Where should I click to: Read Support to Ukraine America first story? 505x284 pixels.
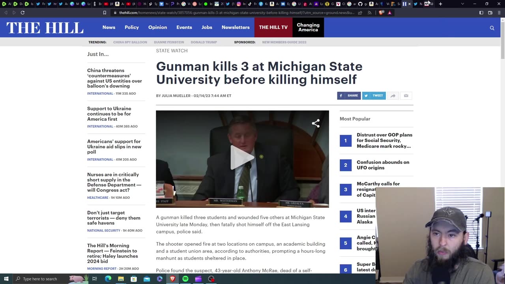(x=109, y=114)
